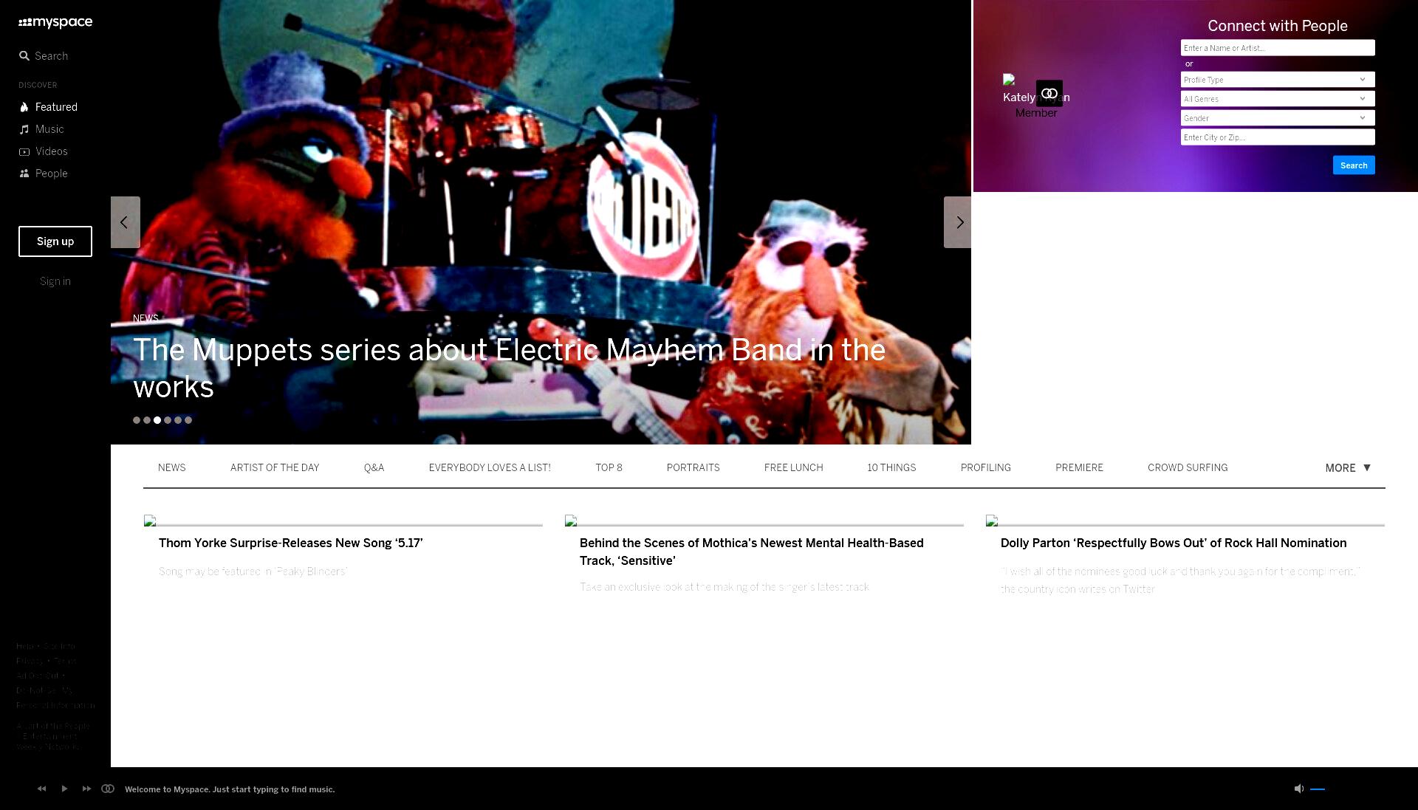
Task: Open the FREE LUNCH tab
Action: [793, 467]
